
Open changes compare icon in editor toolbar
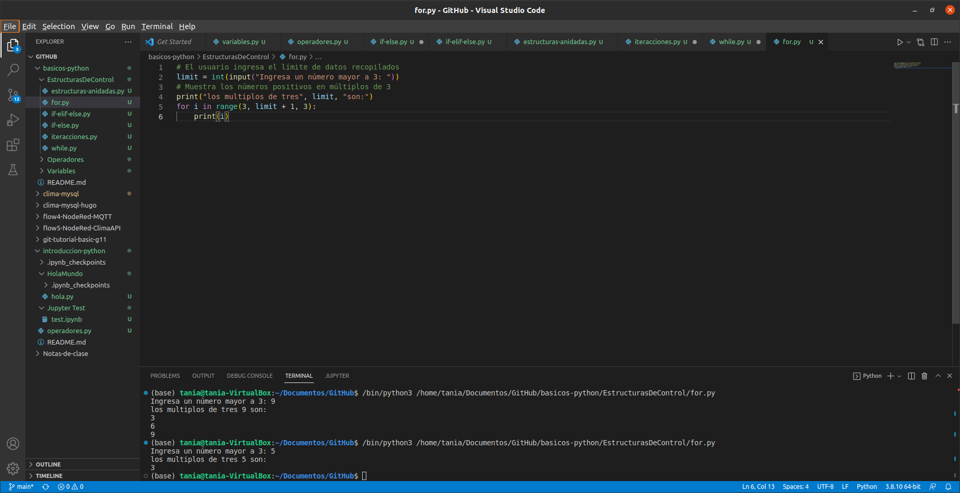coord(921,42)
